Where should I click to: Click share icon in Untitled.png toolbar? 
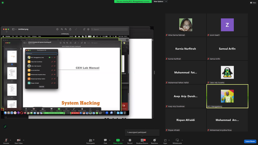pyautogui.click(x=70, y=29)
